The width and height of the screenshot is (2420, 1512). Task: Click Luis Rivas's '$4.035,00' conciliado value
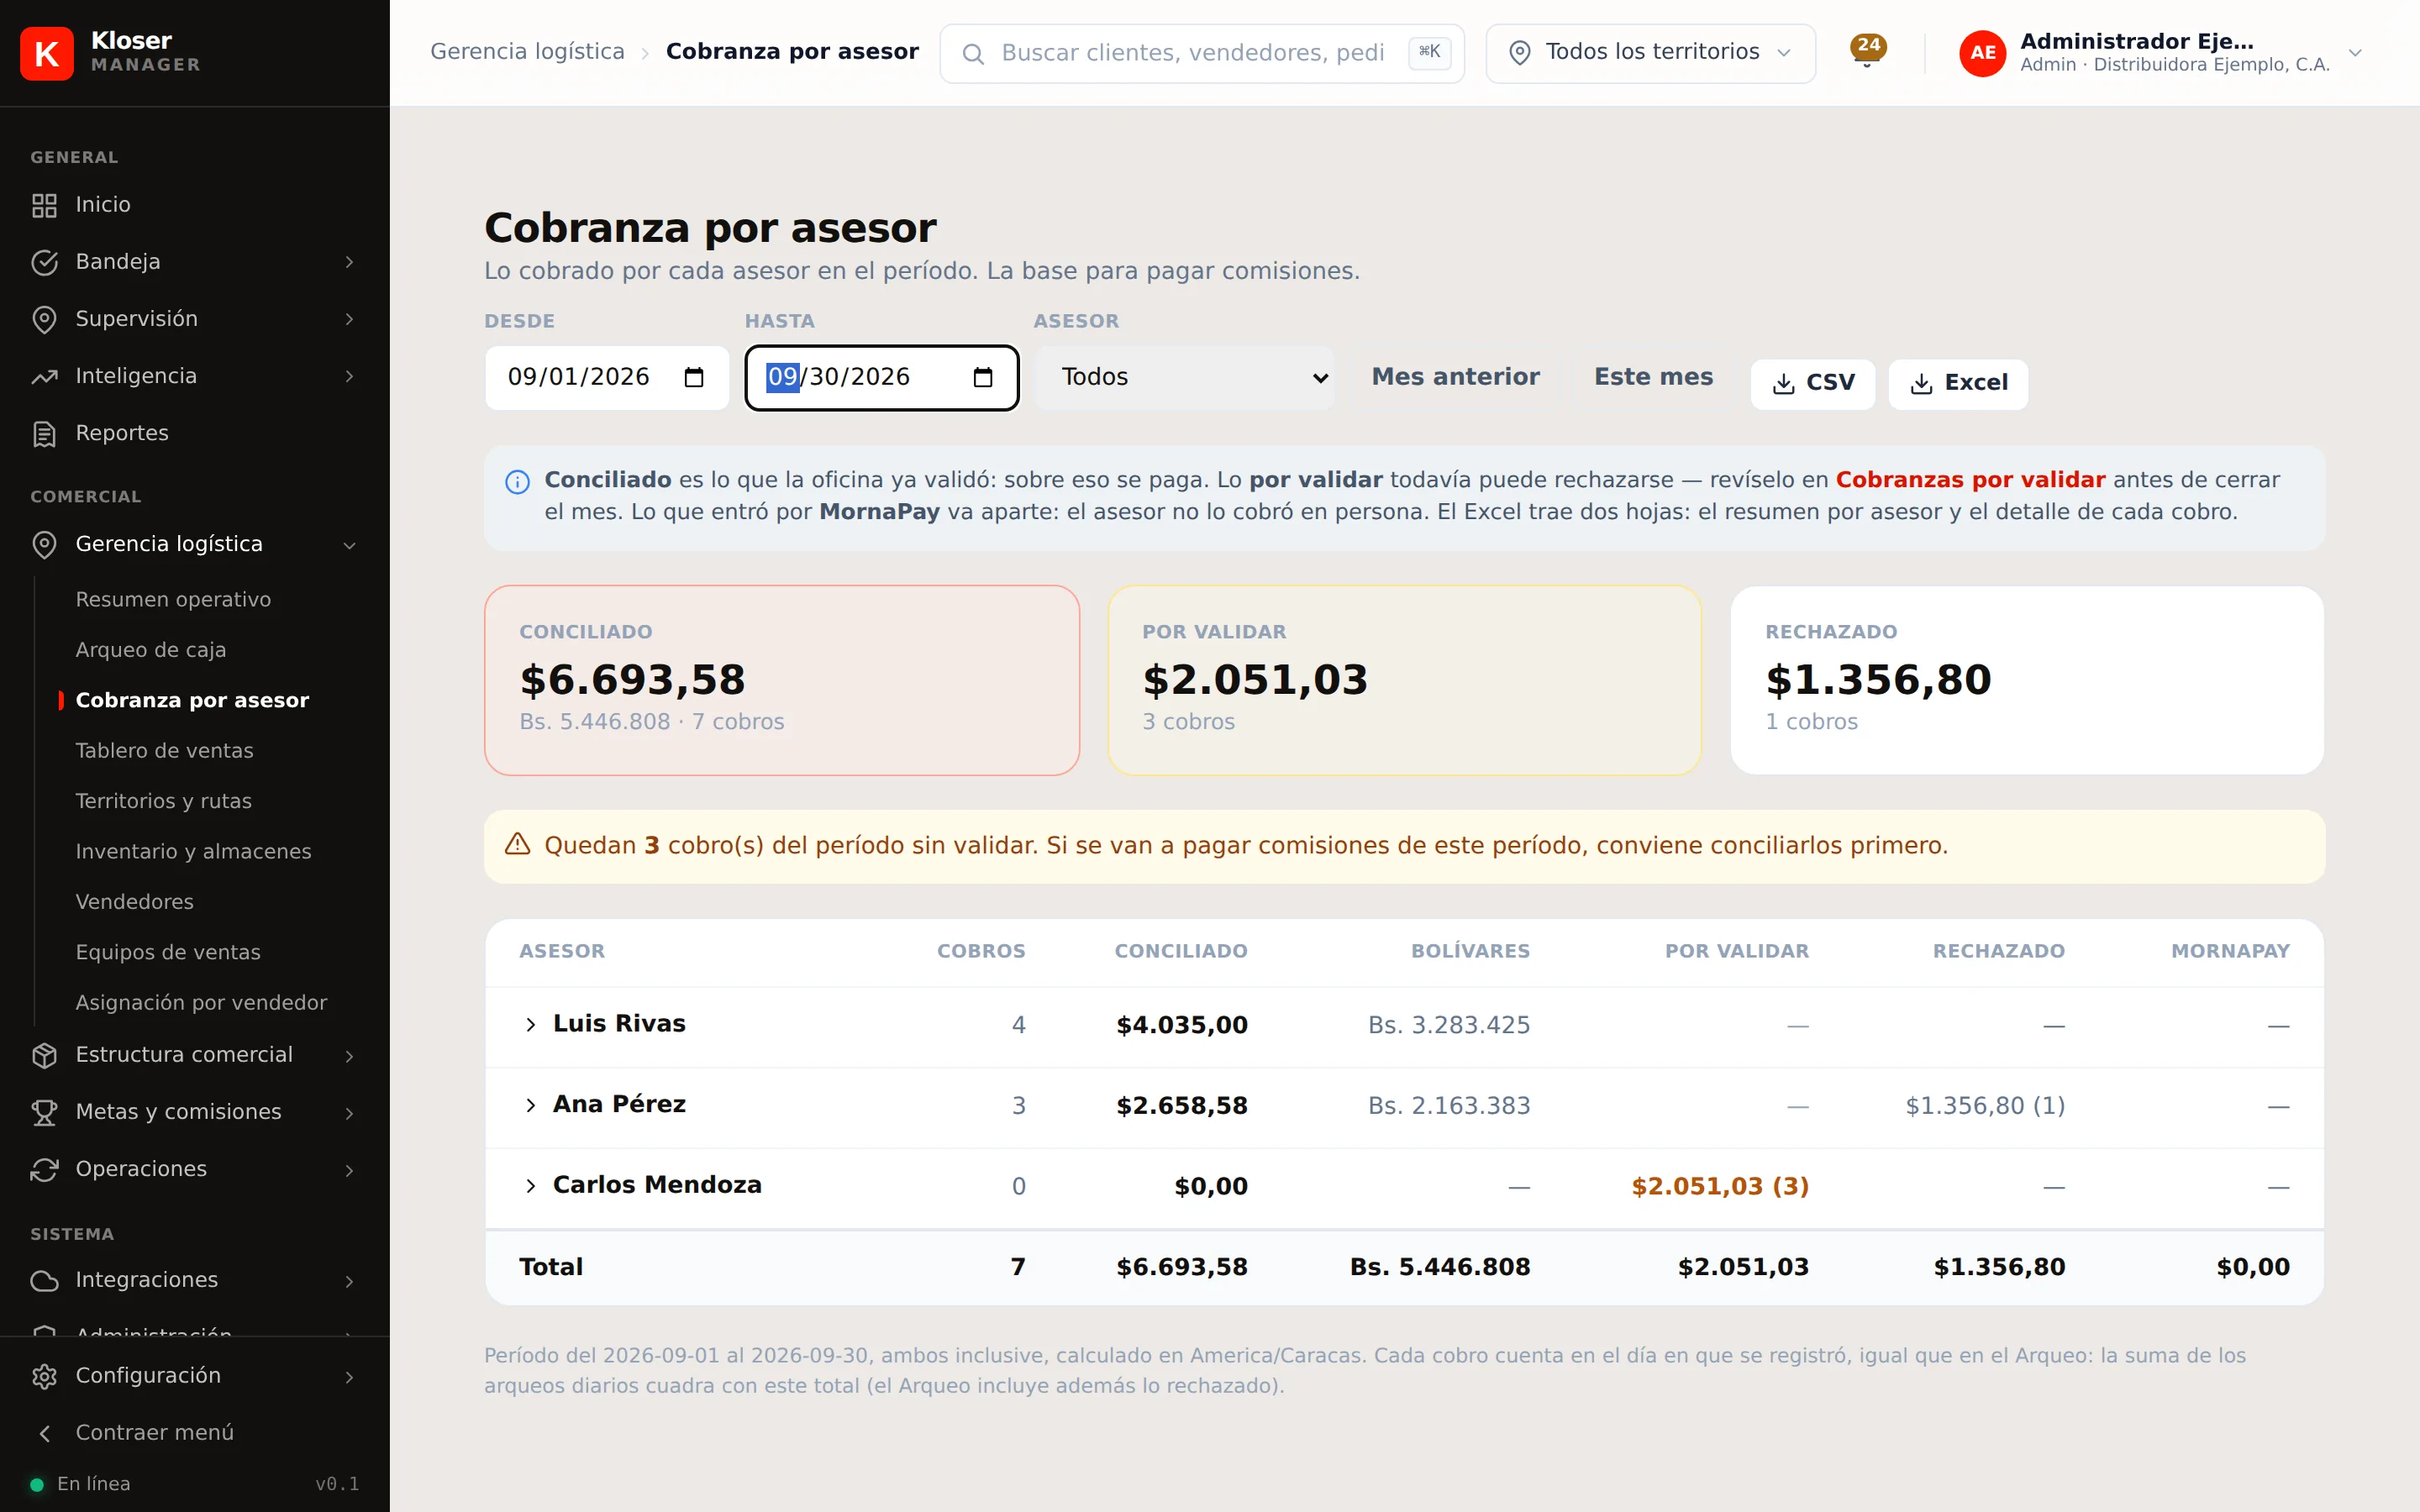click(x=1182, y=1025)
